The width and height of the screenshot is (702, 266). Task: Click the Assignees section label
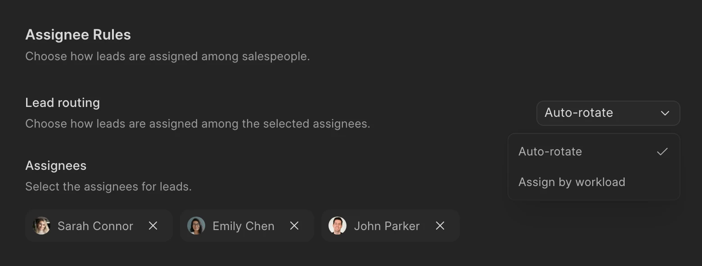[56, 165]
